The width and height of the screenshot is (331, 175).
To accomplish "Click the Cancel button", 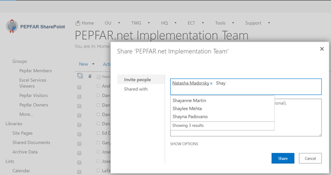I will pos(310,158).
